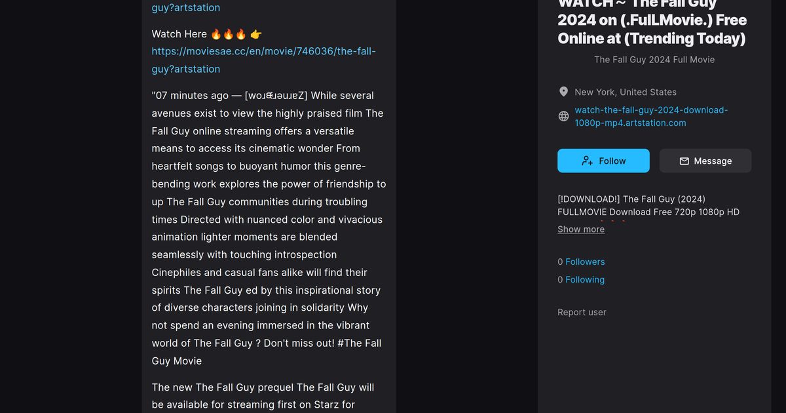
Task: View the Following list
Action: click(585, 279)
